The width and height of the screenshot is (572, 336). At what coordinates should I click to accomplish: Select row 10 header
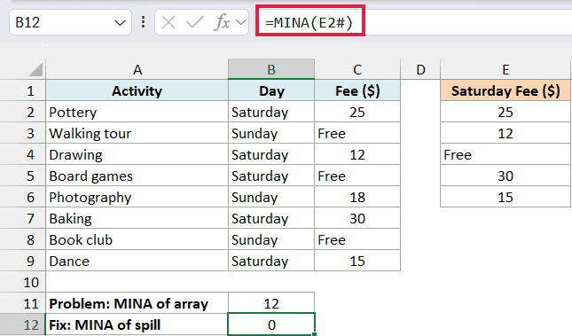click(23, 282)
